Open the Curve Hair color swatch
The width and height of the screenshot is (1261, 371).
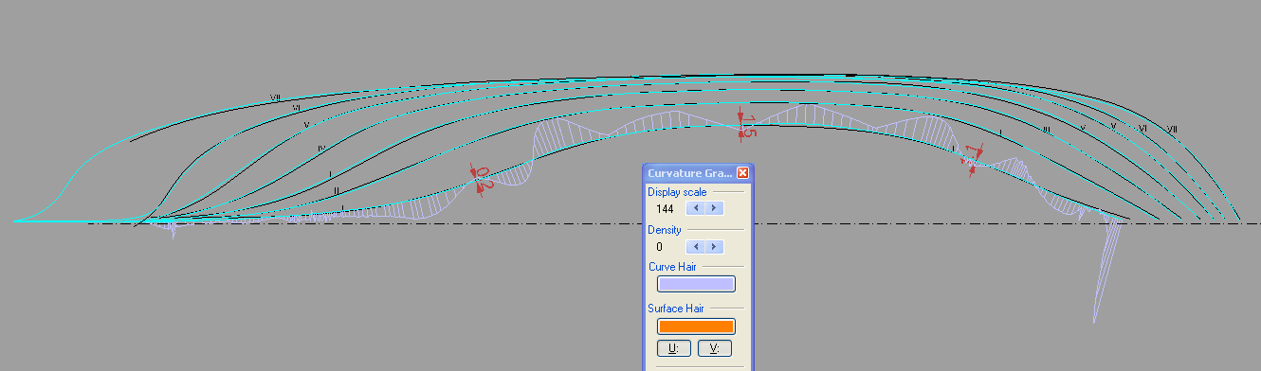coord(696,284)
